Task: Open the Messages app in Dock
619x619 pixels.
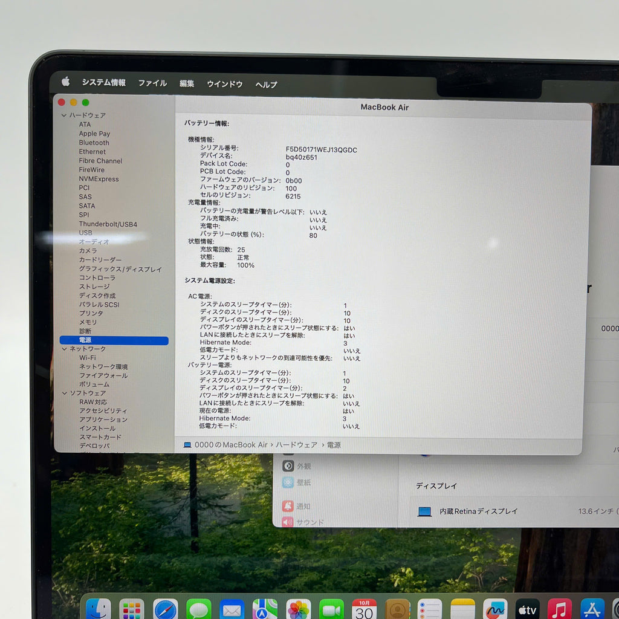Action: point(198,609)
